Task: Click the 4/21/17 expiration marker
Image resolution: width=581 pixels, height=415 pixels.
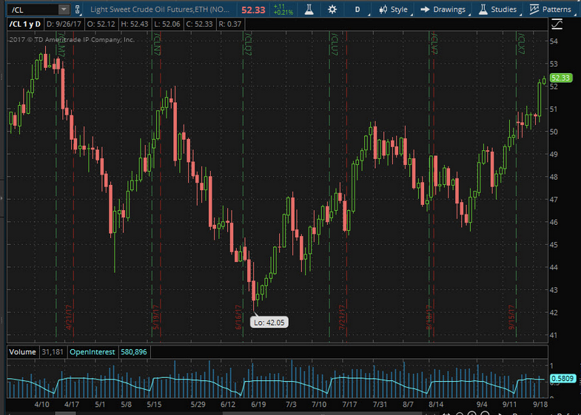Action: 68,317
